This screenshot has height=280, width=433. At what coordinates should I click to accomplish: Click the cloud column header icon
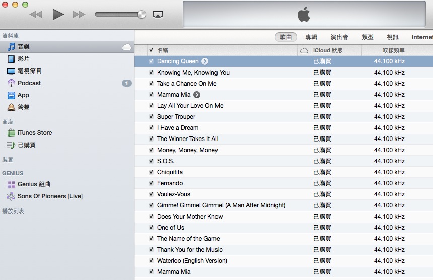(x=304, y=50)
